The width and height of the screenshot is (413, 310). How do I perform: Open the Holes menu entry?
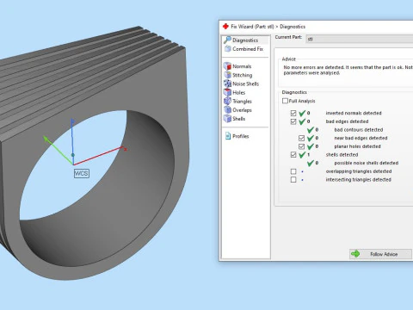click(x=238, y=92)
